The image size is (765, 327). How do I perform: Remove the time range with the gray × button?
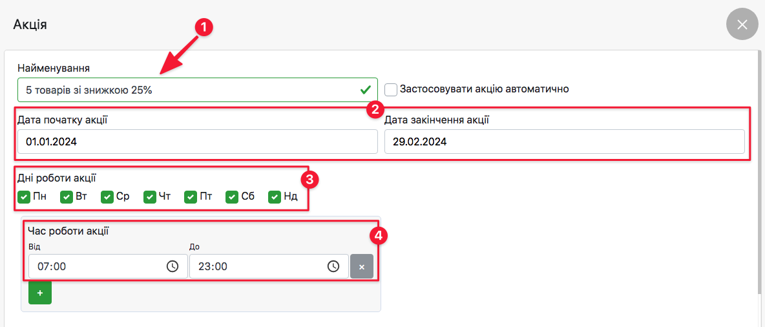pyautogui.click(x=362, y=266)
